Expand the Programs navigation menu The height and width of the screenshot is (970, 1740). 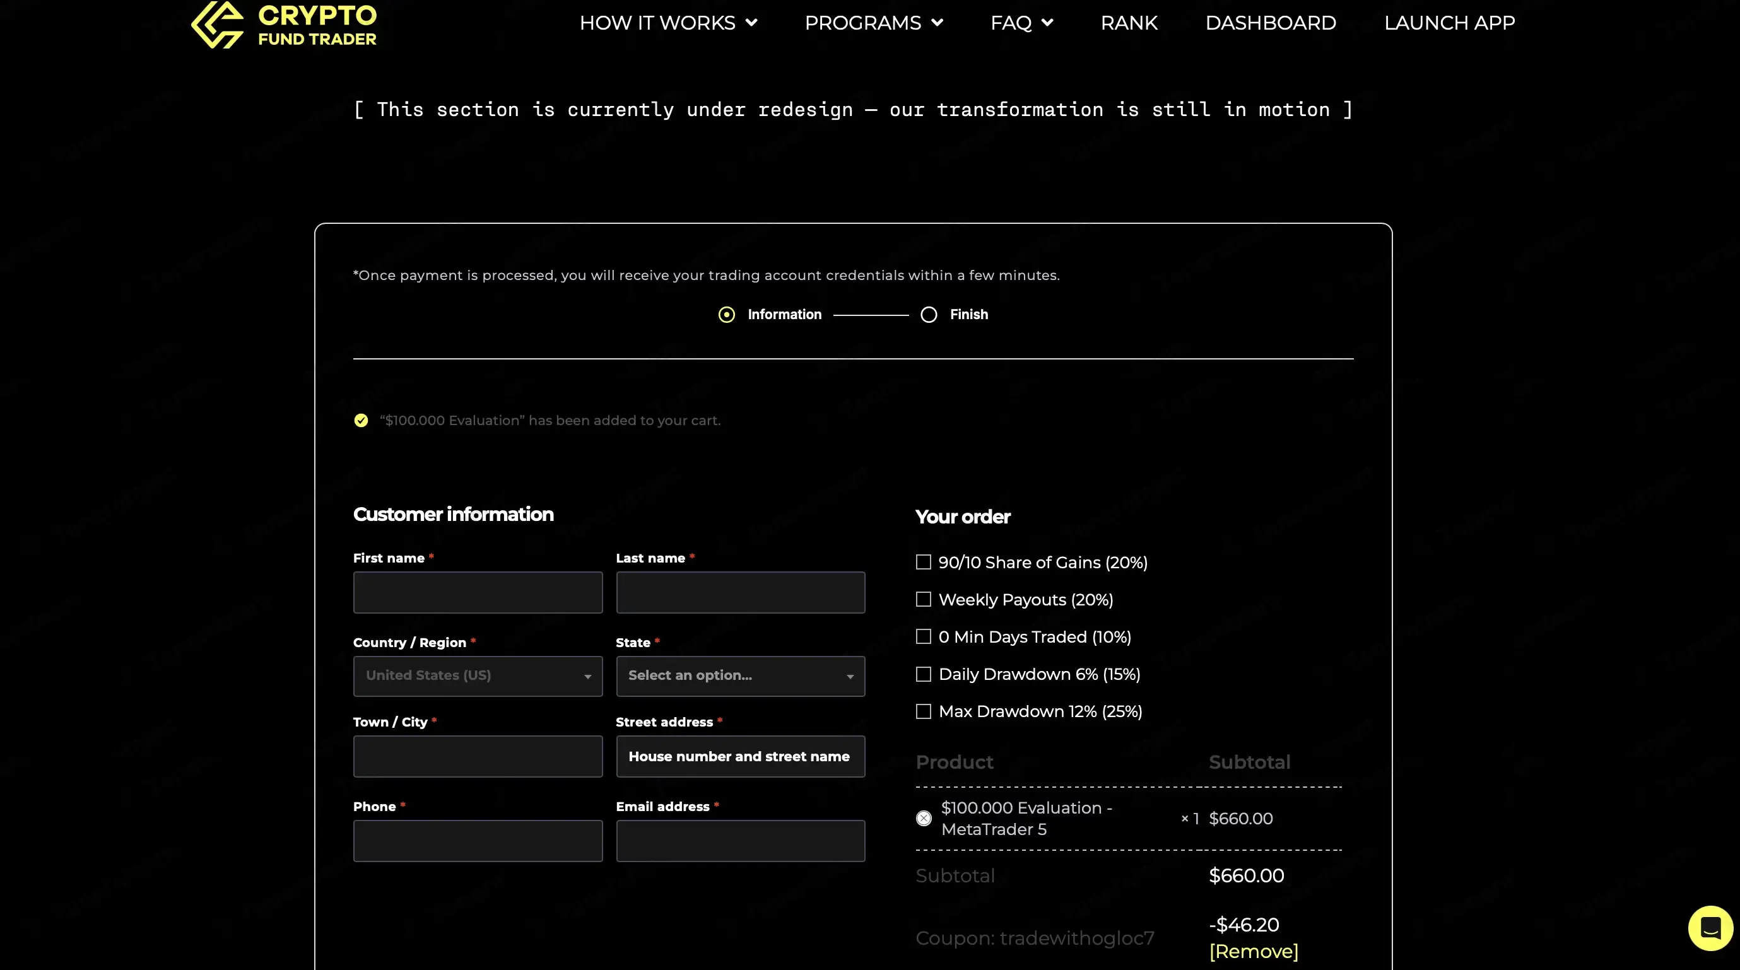click(873, 23)
